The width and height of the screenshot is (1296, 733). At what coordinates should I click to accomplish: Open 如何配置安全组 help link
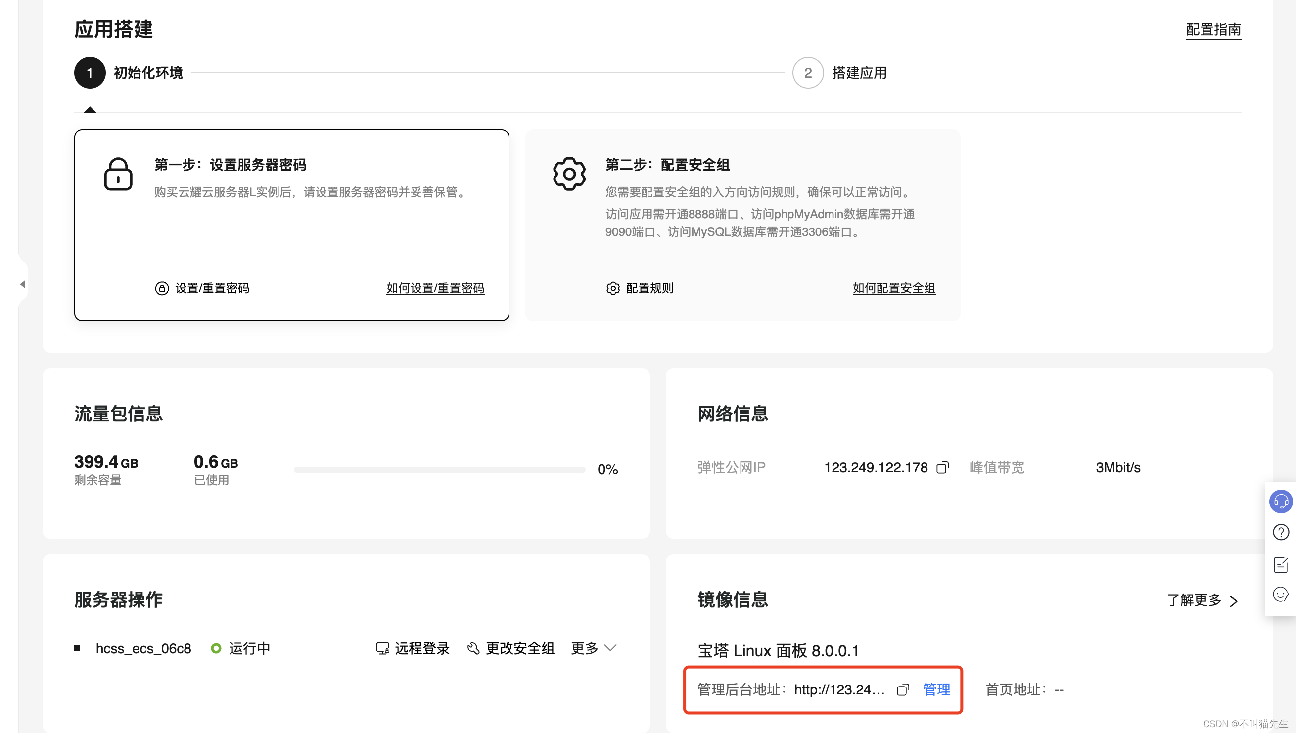[894, 288]
